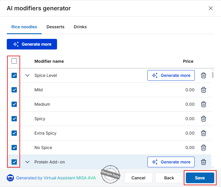Click the modifier list scrollbar thumb
The height and width of the screenshot is (187, 221).
click(x=212, y=75)
